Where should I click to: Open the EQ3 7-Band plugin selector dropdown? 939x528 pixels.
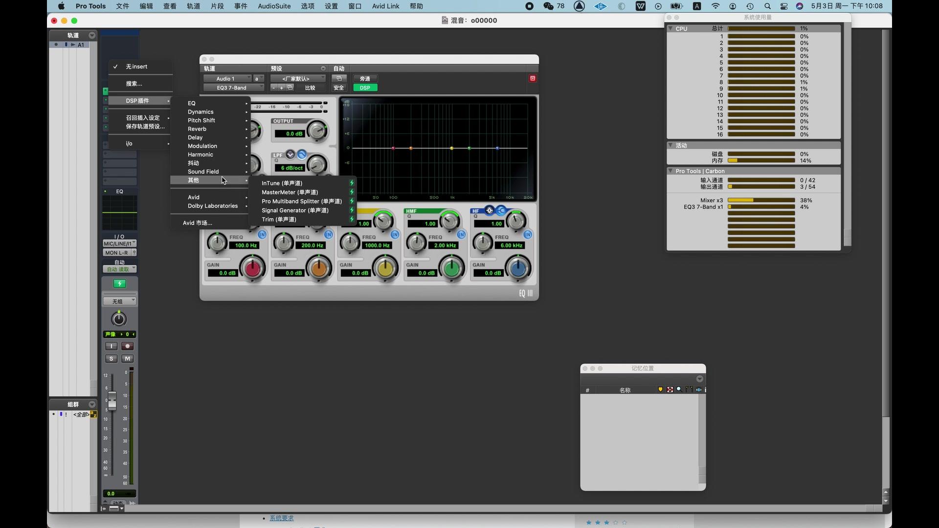(x=233, y=88)
